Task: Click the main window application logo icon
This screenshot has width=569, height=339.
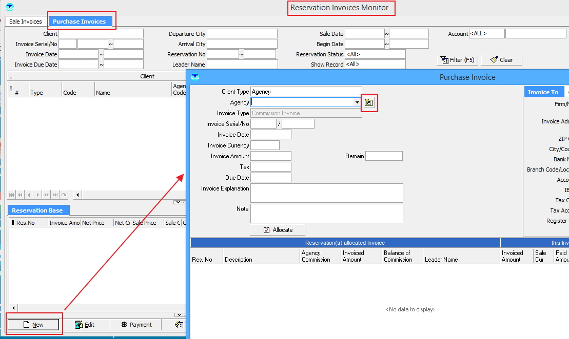Action: click(9, 7)
